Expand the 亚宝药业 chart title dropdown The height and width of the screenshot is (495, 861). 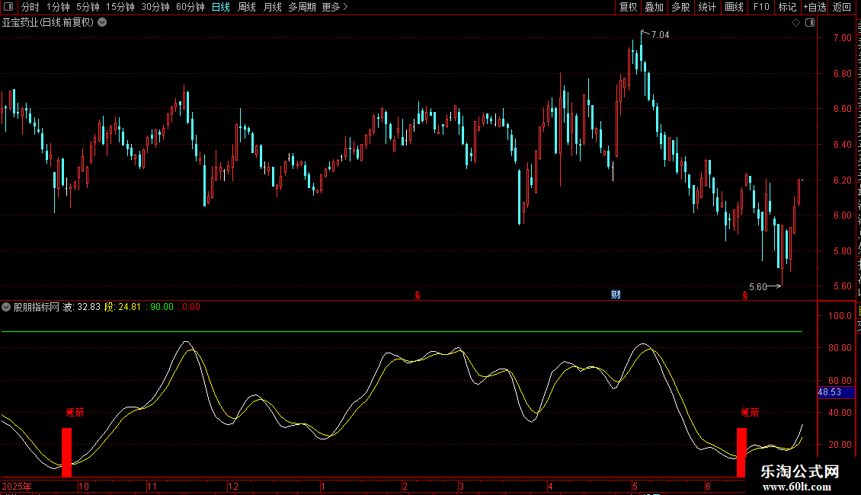coord(102,23)
